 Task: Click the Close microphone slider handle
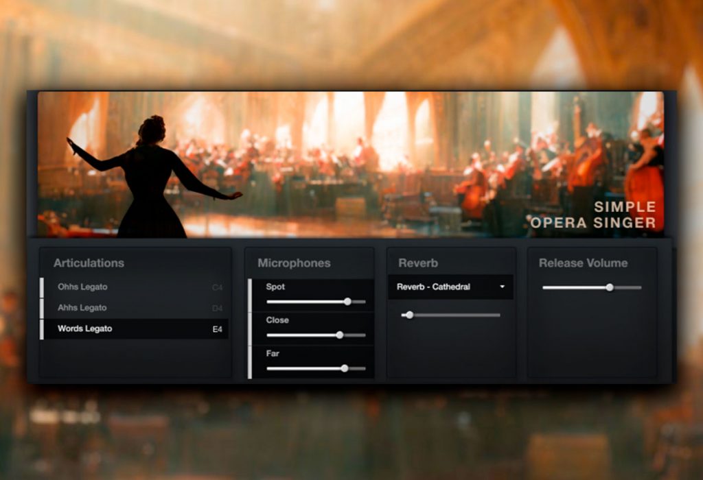click(340, 335)
